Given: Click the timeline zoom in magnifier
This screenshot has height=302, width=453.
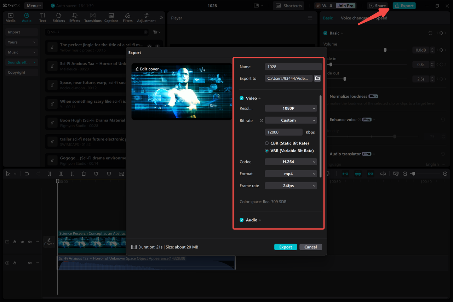Looking at the screenshot, I should pos(445,173).
